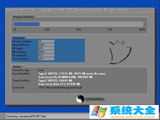
Task: Click the Details panel header
Action: (17, 67)
